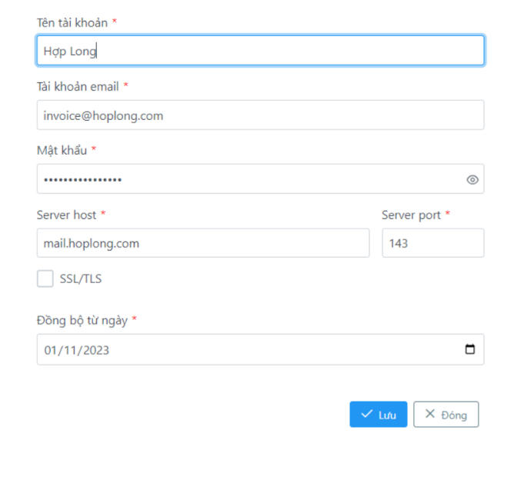Click into the Mật khẩu password field
Image resolution: width=524 pixels, height=490 pixels.
(246, 179)
